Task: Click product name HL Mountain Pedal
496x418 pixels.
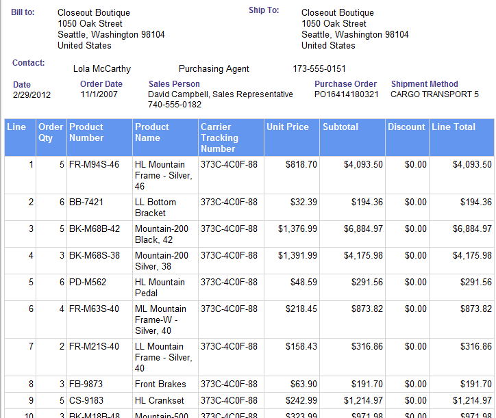Action: [x=160, y=287]
